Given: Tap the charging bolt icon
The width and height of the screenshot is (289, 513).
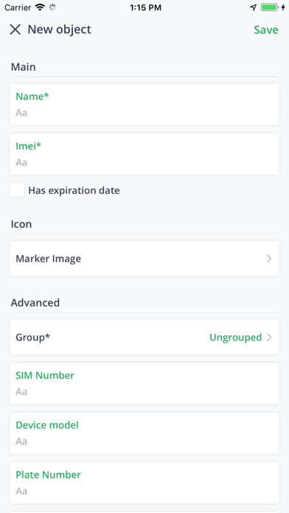Looking at the screenshot, I should (283, 7).
